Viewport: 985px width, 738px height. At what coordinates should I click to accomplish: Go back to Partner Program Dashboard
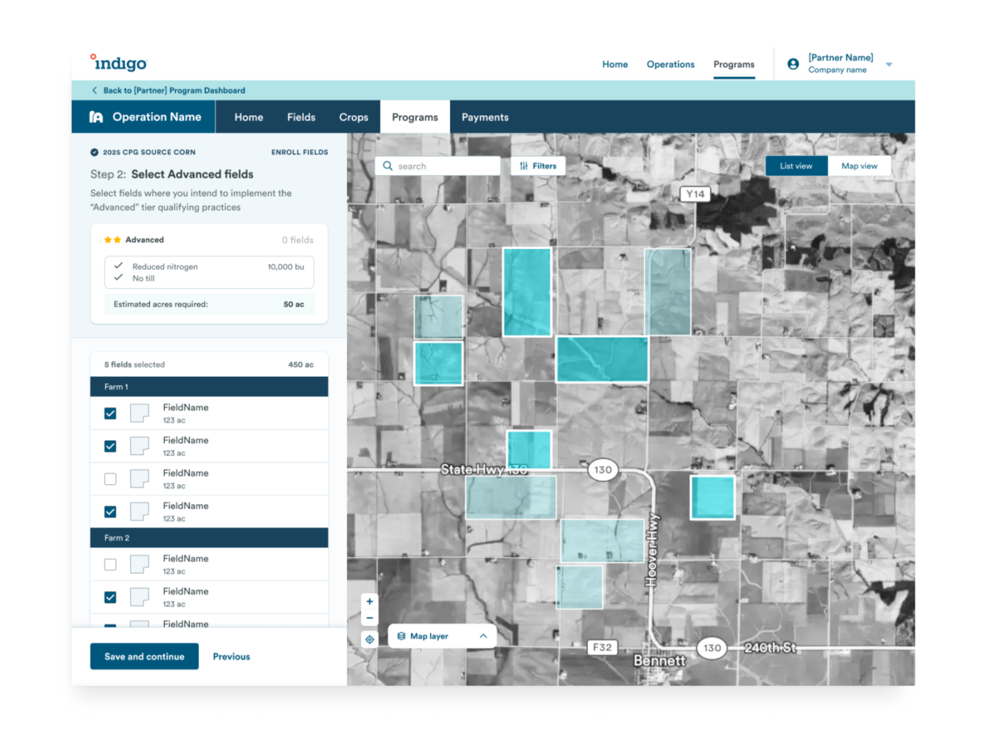point(174,90)
